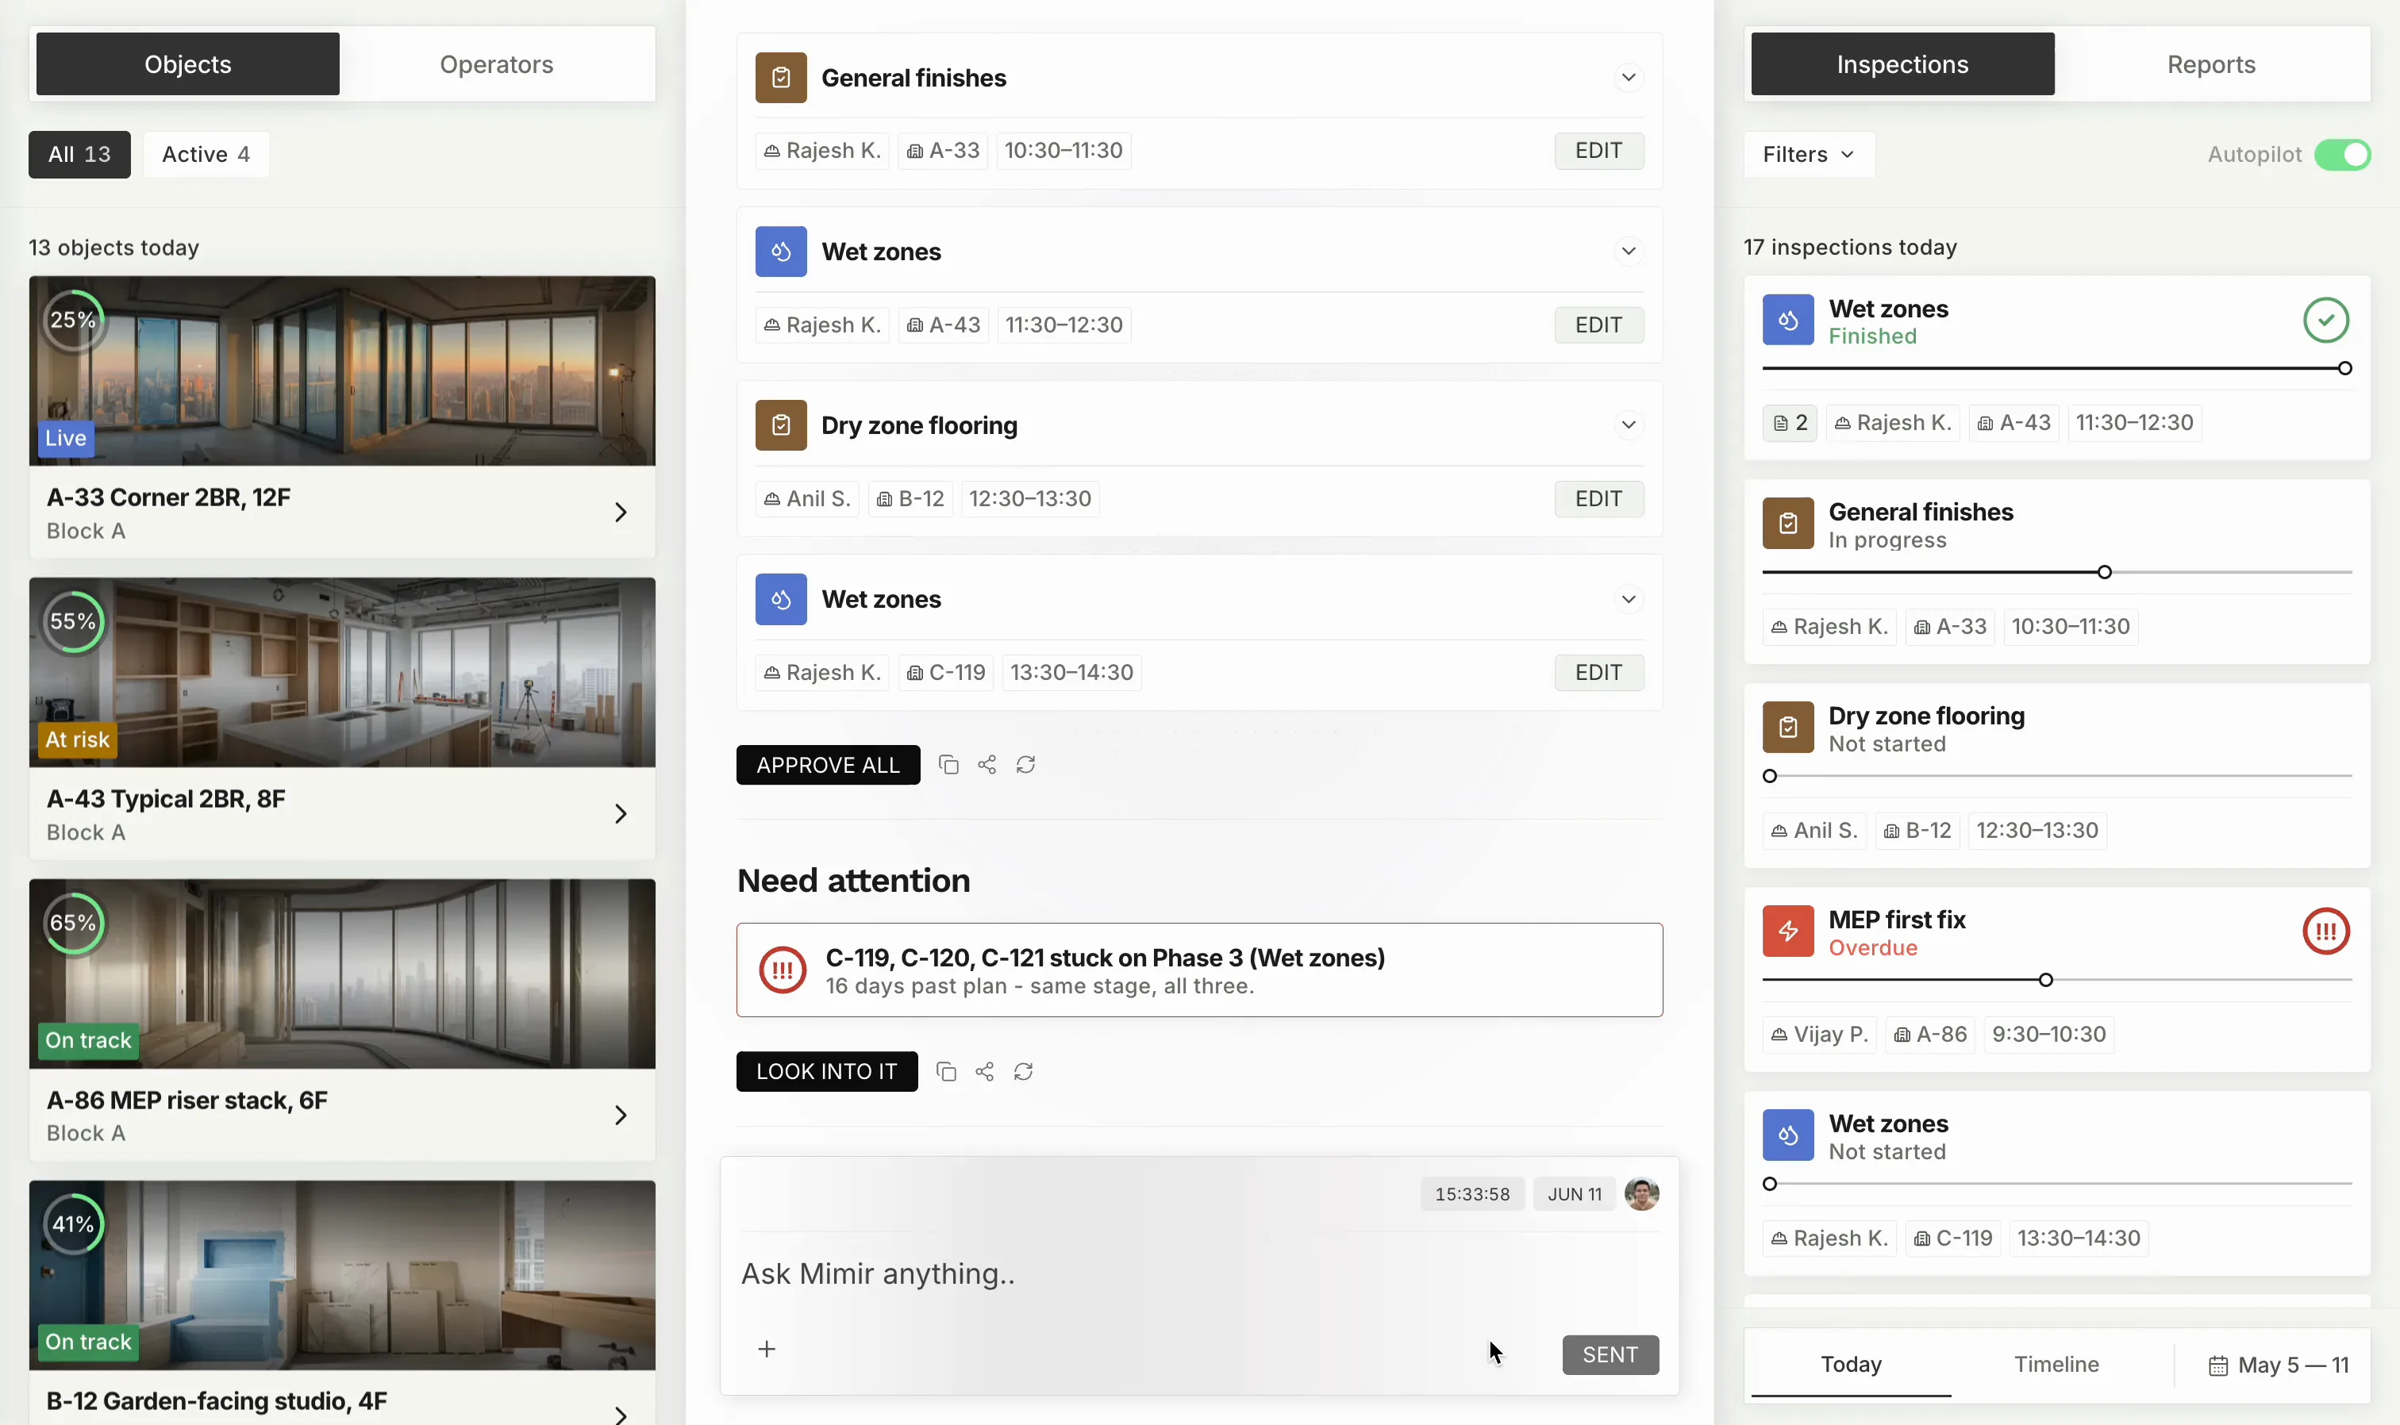The image size is (2400, 1425).
Task: Open the May 5 — 11 date range
Action: click(2278, 1365)
